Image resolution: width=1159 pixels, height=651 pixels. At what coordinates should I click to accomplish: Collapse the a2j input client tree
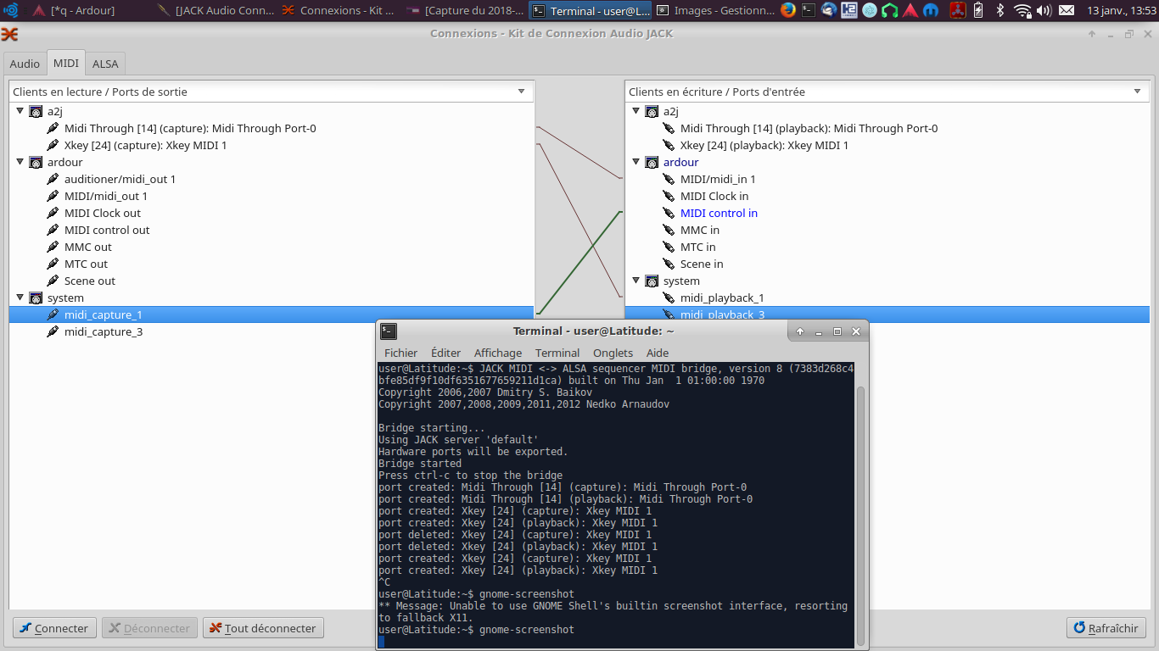tap(636, 111)
